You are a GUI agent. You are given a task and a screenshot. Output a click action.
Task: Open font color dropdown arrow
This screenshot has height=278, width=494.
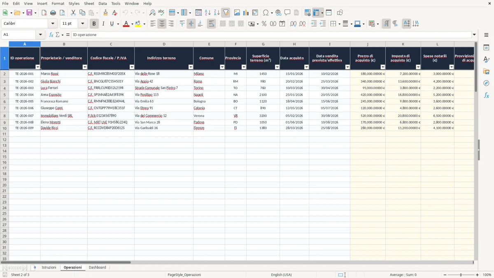(x=132, y=24)
